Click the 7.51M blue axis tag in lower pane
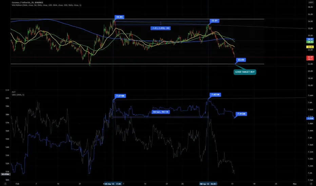The image size is (316, 186). [x=310, y=119]
